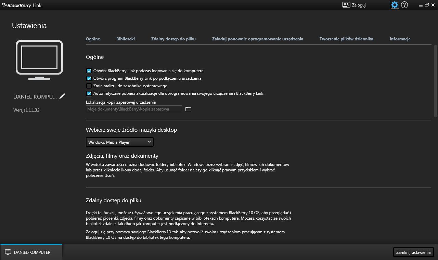Viewport: 438px width, 260px height.
Task: Toggle 'Automatycznie pobierz aktualizacje' checkbox
Action: pos(89,93)
